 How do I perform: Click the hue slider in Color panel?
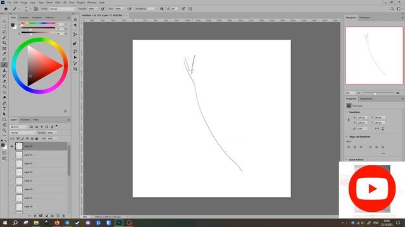(38, 23)
